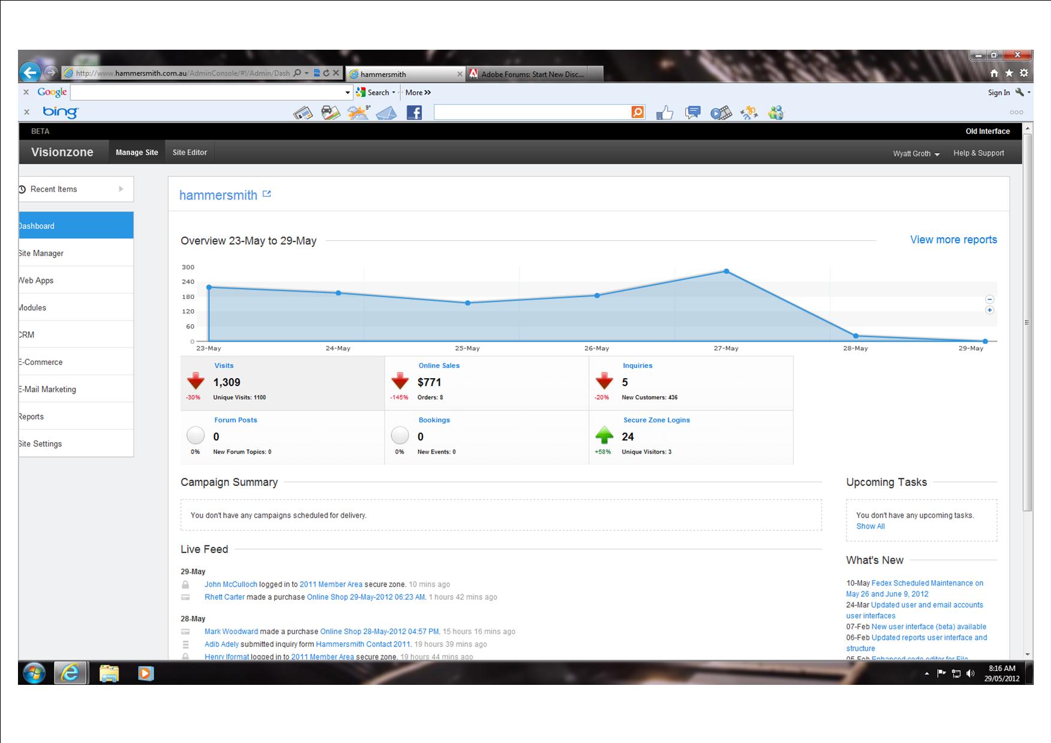Open E-Mail Marketing in the sidebar
Screen dimensions: 1051x743
(76, 389)
